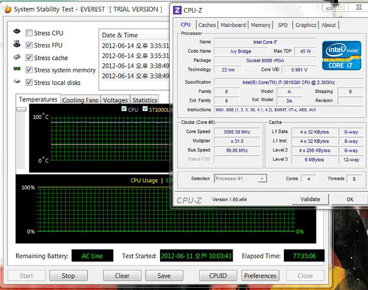Click the Code Name Ivy Bridge field

tap(240, 51)
